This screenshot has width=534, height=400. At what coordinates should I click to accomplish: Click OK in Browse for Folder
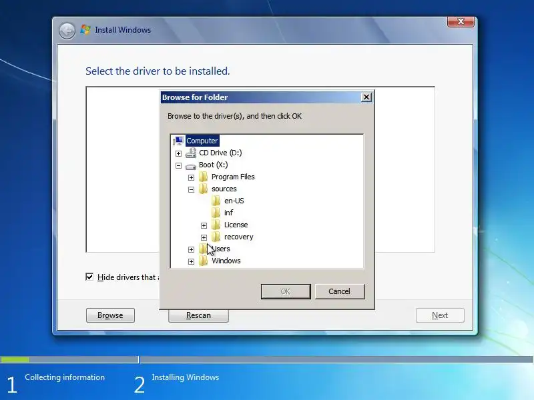[x=286, y=291]
